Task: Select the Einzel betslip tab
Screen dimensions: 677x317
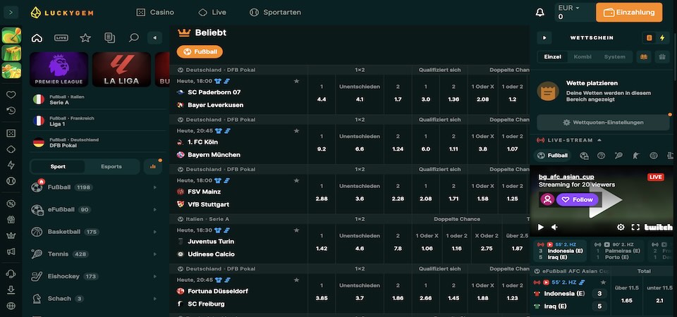Action: tap(553, 57)
